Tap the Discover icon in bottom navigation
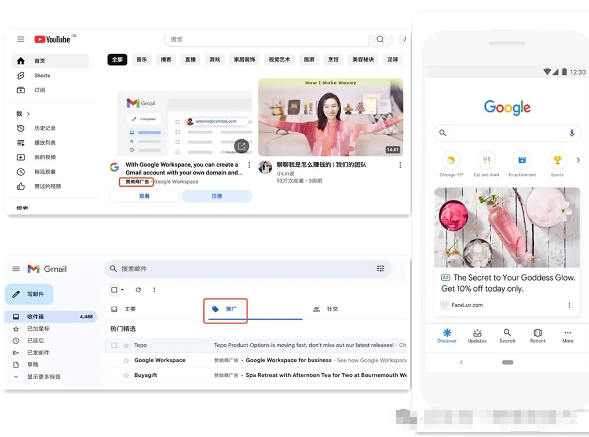This screenshot has height=437, width=589. [x=447, y=336]
